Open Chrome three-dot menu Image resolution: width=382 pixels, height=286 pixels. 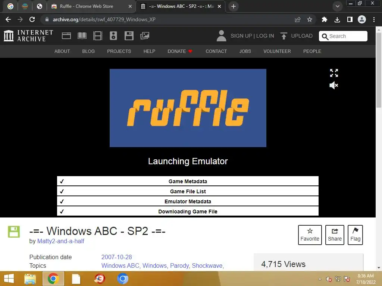374,19
